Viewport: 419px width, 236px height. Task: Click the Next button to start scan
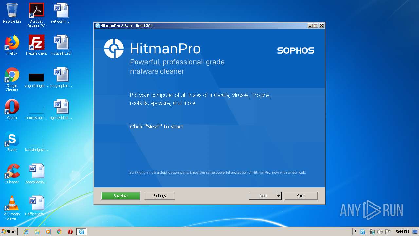262,196
